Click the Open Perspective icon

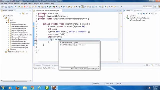(155, 7)
